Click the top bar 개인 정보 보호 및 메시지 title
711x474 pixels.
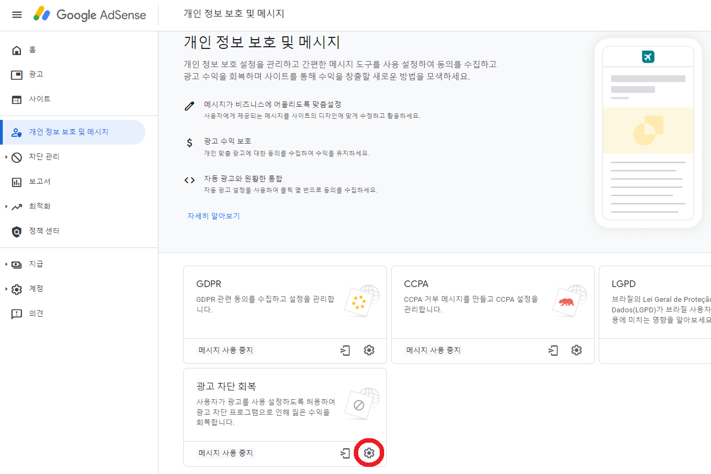(x=234, y=14)
